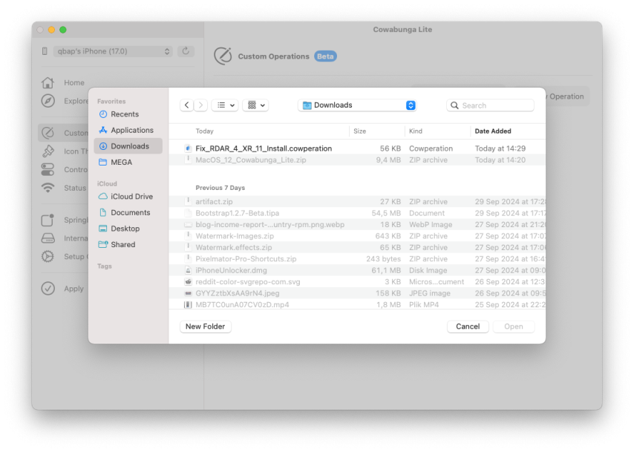Click the Open button

(x=514, y=327)
